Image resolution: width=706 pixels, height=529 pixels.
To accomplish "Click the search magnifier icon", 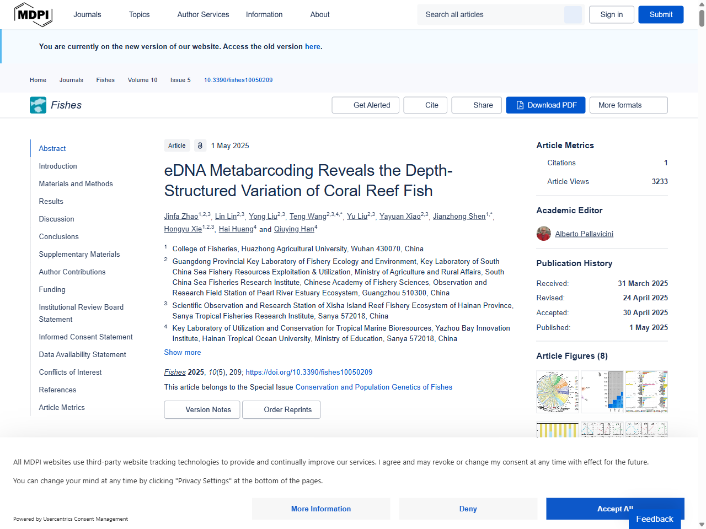I will point(573,14).
